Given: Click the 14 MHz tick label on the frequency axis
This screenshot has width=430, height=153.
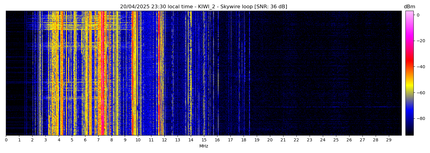Looking at the screenshot, I should [191, 140].
